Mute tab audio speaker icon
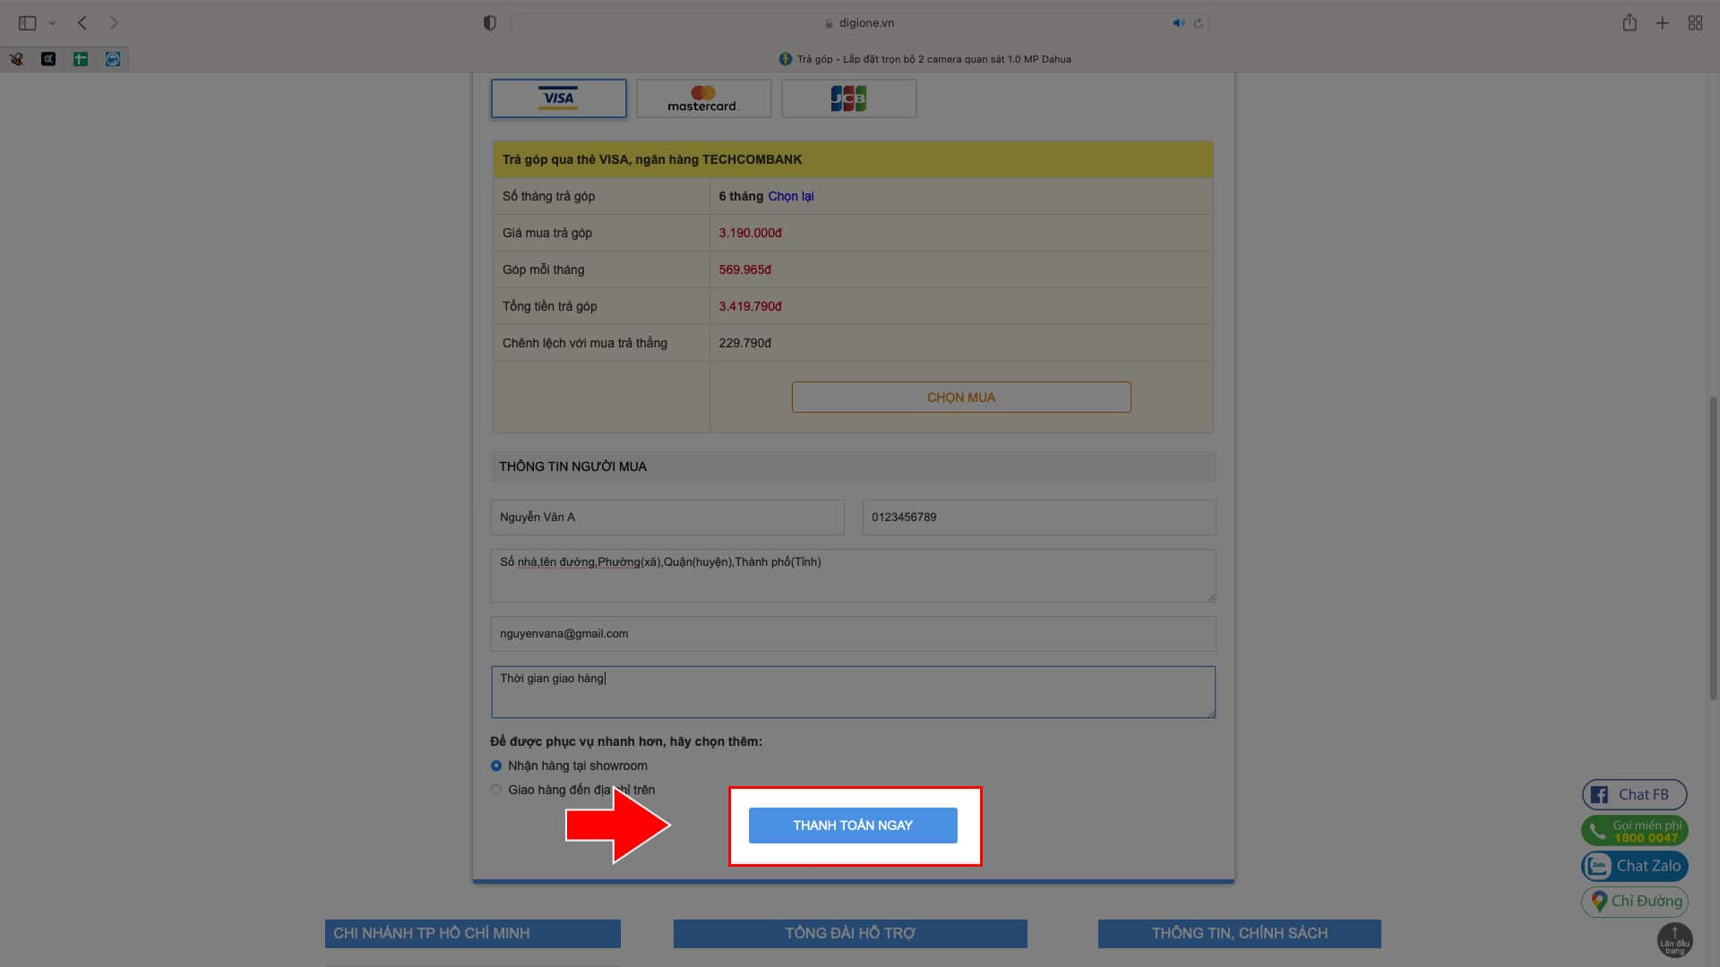Image resolution: width=1720 pixels, height=967 pixels. point(1178,23)
